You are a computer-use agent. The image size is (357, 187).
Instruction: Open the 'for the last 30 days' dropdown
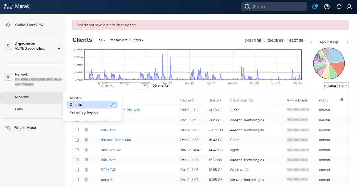[127, 40]
